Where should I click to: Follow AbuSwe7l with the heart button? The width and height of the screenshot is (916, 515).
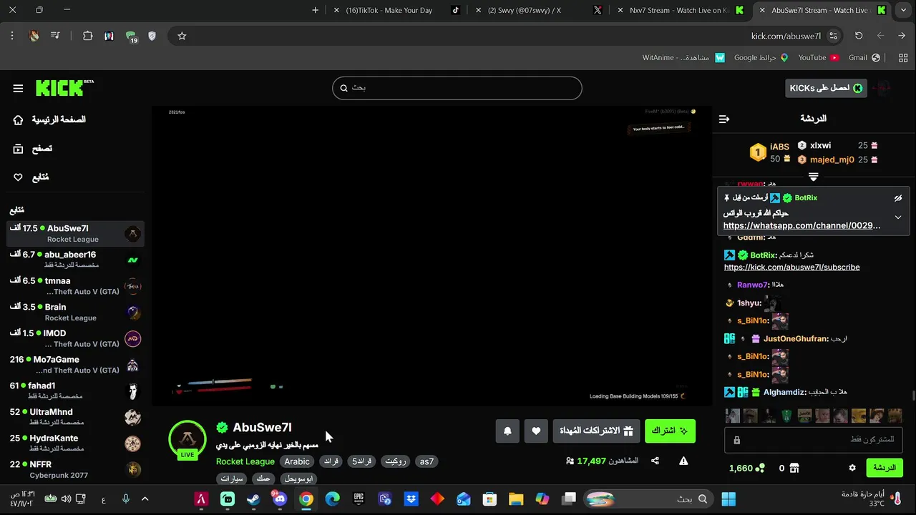pyautogui.click(x=536, y=431)
